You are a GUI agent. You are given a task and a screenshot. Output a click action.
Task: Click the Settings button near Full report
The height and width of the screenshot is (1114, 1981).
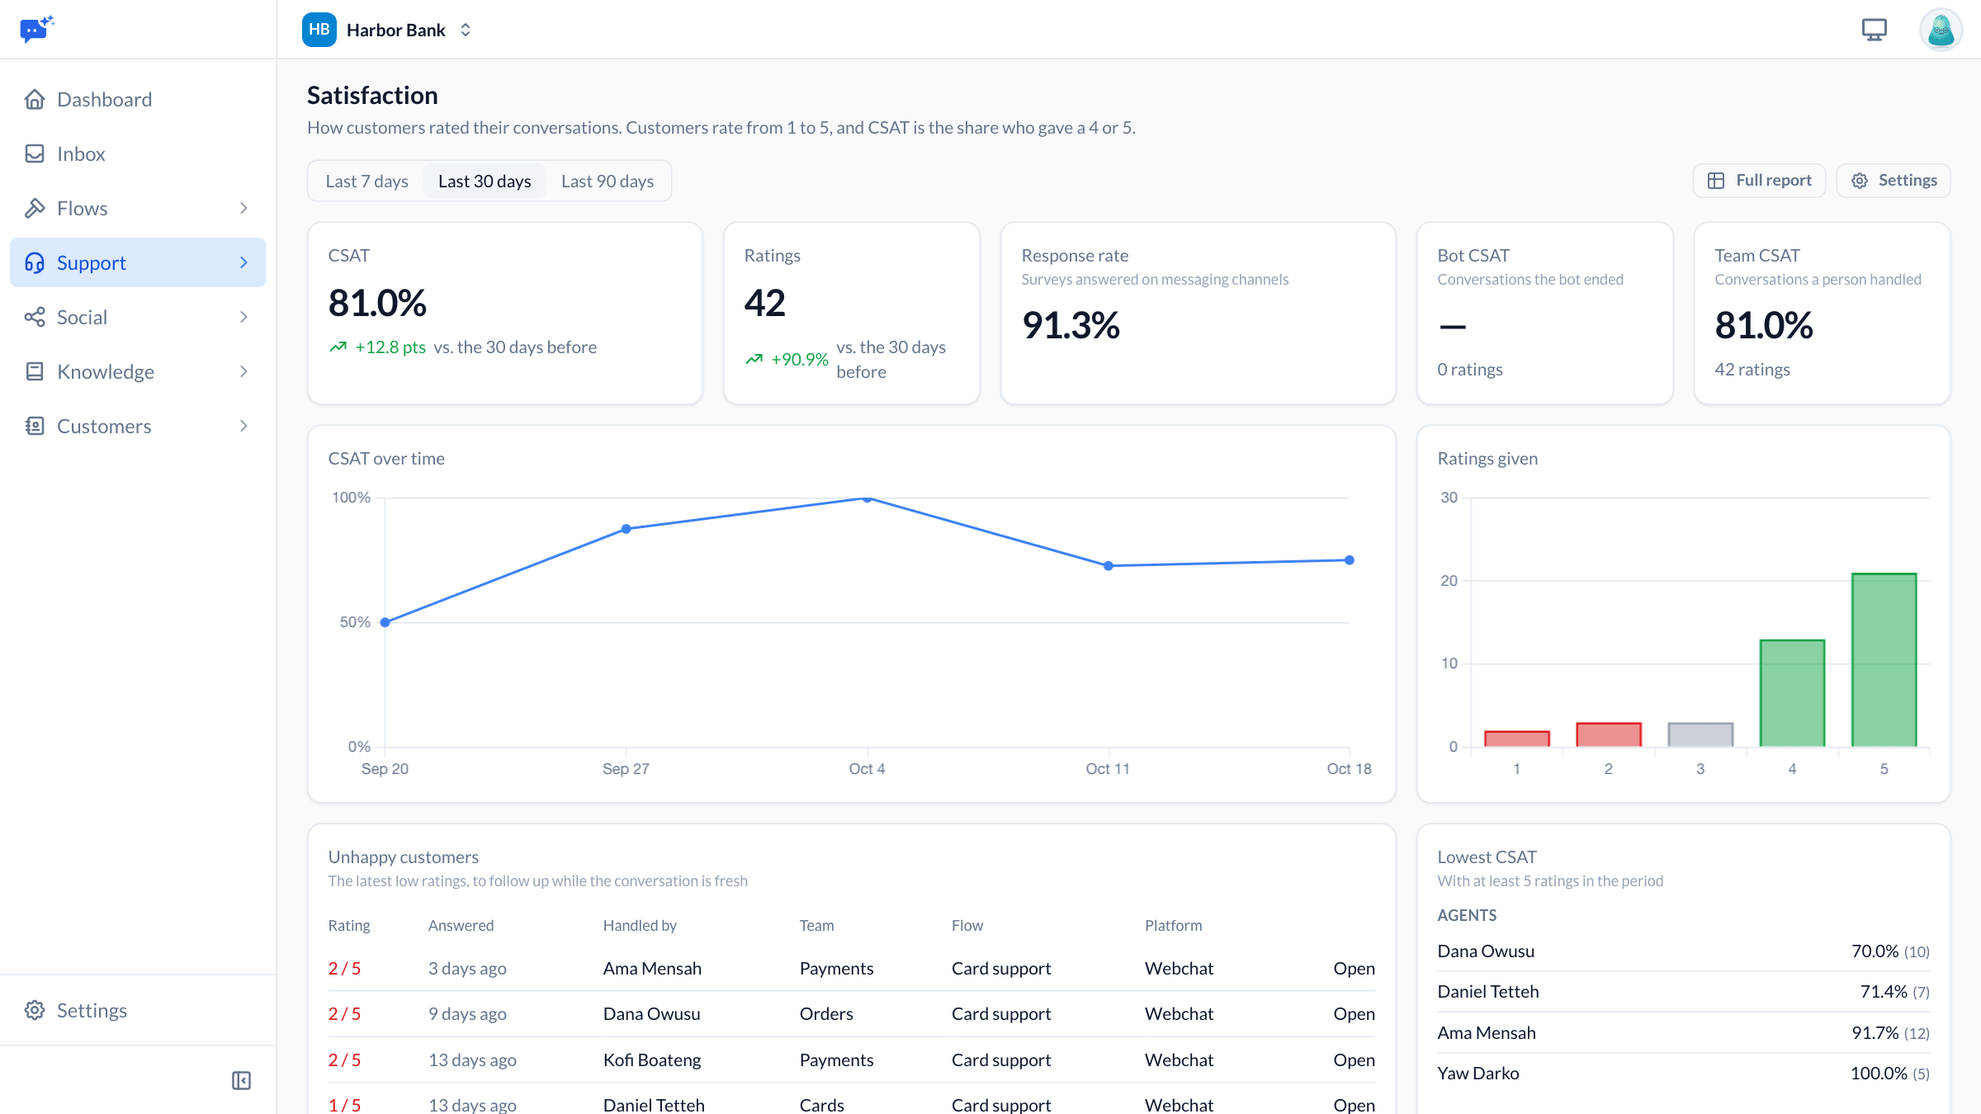1894,181
